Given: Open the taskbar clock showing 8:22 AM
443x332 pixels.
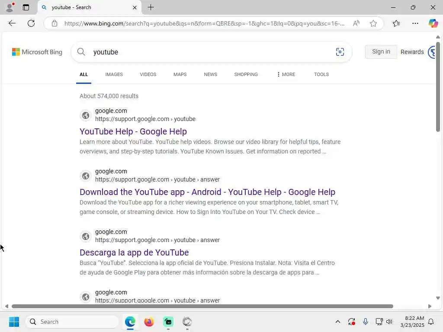Looking at the screenshot, I should point(412,322).
